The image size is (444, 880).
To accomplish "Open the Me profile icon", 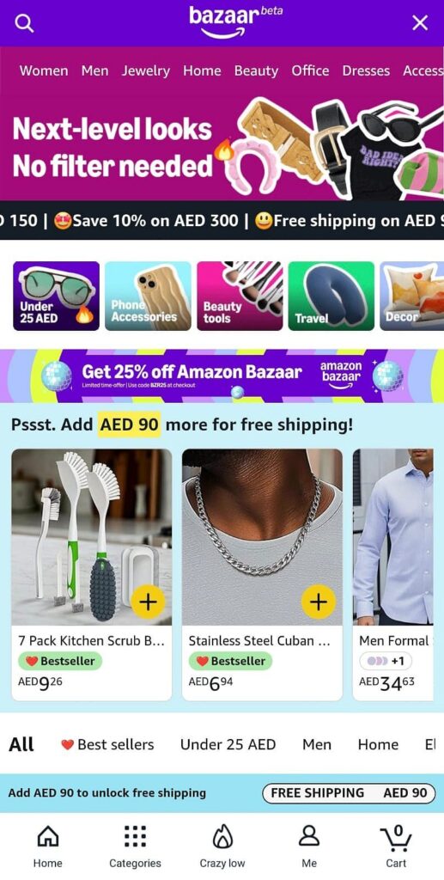I will coord(309,836).
